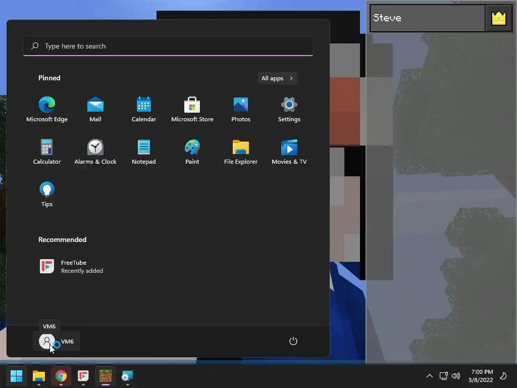Show hidden system tray icons

click(x=430, y=376)
